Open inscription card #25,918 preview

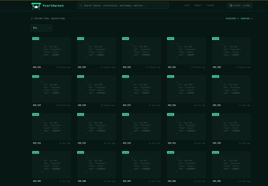96,89
